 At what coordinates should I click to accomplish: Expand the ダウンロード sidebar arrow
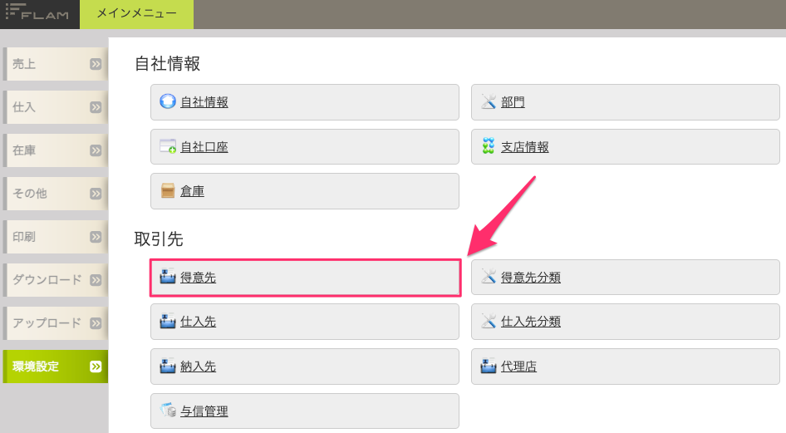coord(96,280)
